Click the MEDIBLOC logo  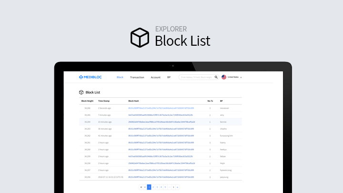click(91, 77)
